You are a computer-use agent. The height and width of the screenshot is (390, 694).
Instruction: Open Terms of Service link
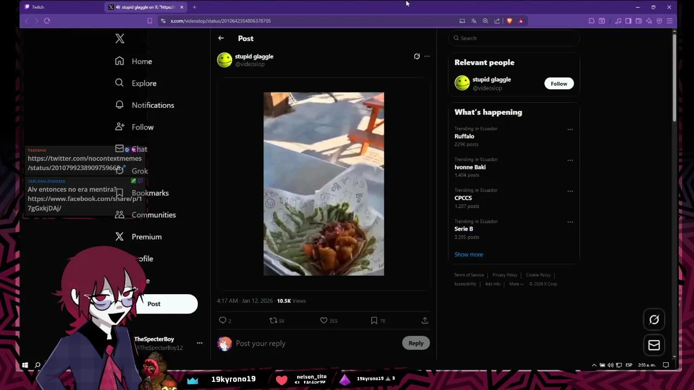469,275
